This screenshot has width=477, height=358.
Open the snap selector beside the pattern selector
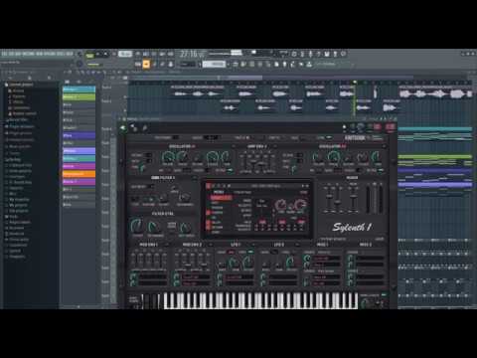click(188, 64)
